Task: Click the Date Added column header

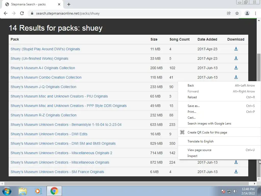Action: pyautogui.click(x=207, y=39)
